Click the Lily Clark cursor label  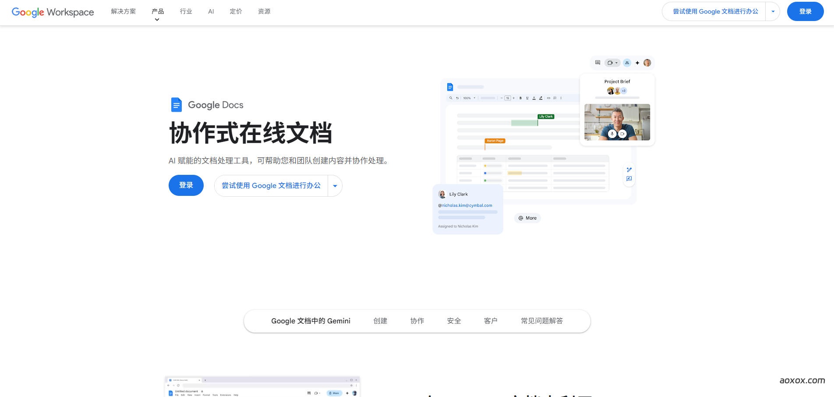click(546, 117)
